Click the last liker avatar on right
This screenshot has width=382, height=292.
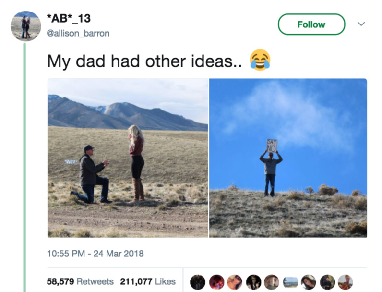(x=346, y=282)
